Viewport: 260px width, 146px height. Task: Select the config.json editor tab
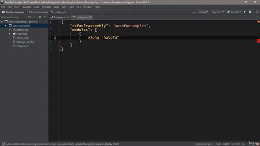[82, 17]
